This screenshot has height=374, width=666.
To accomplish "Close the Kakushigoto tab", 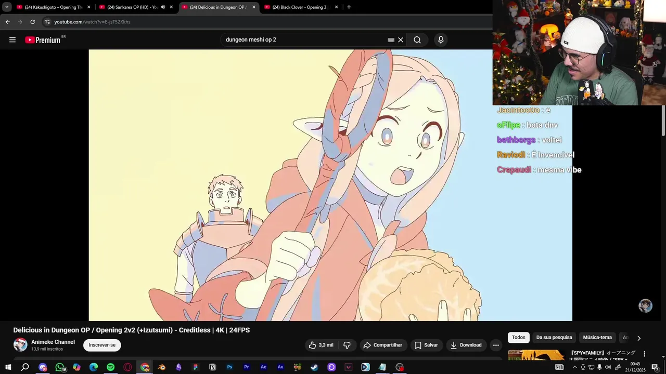I will (89, 7).
